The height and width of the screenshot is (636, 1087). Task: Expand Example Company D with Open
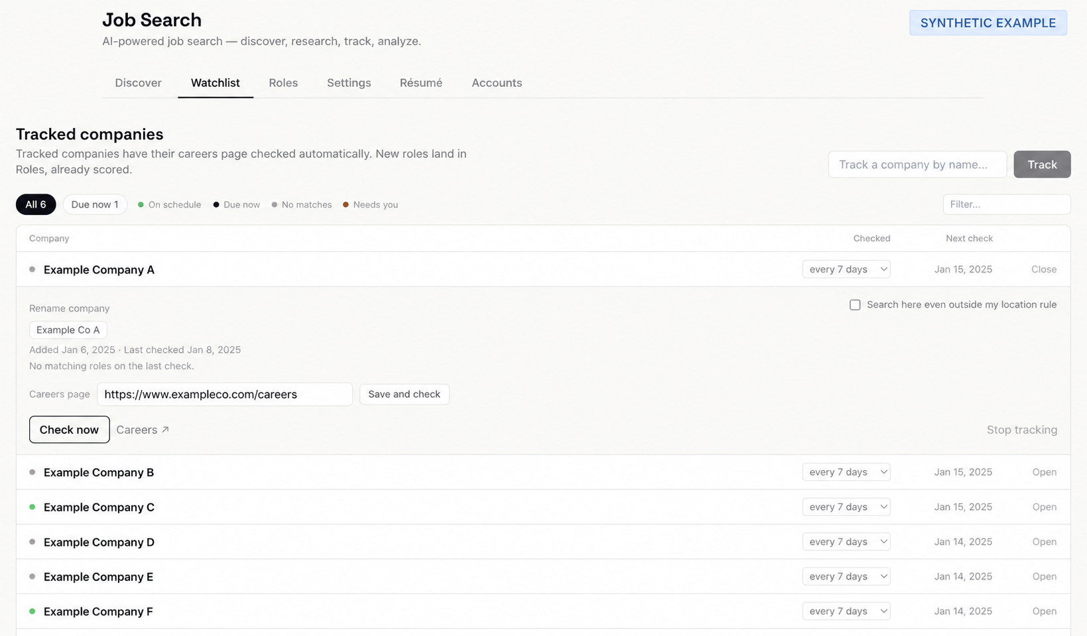1045,542
